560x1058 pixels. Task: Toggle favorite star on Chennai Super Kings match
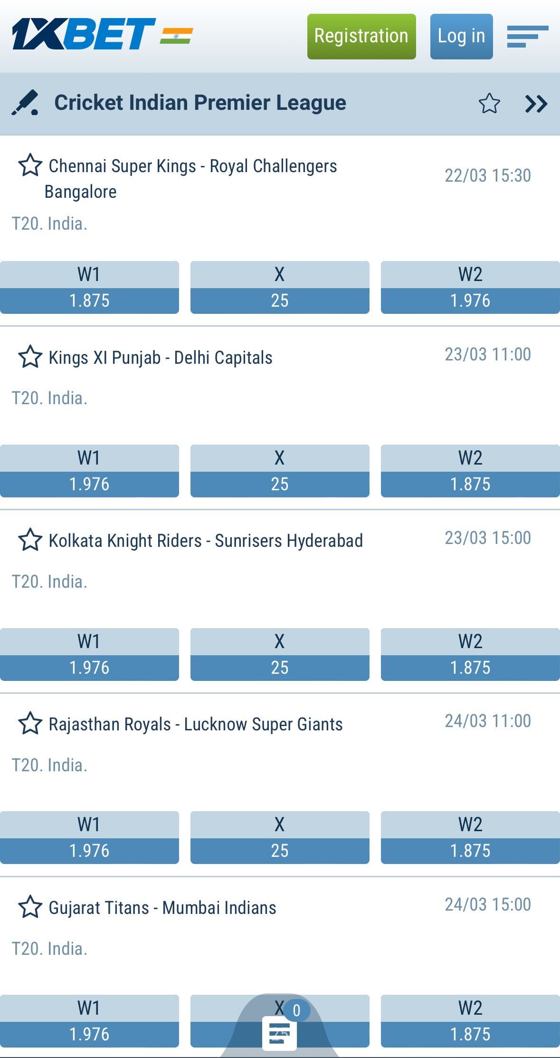[30, 166]
